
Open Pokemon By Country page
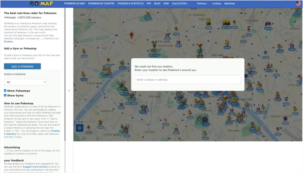[101, 3]
